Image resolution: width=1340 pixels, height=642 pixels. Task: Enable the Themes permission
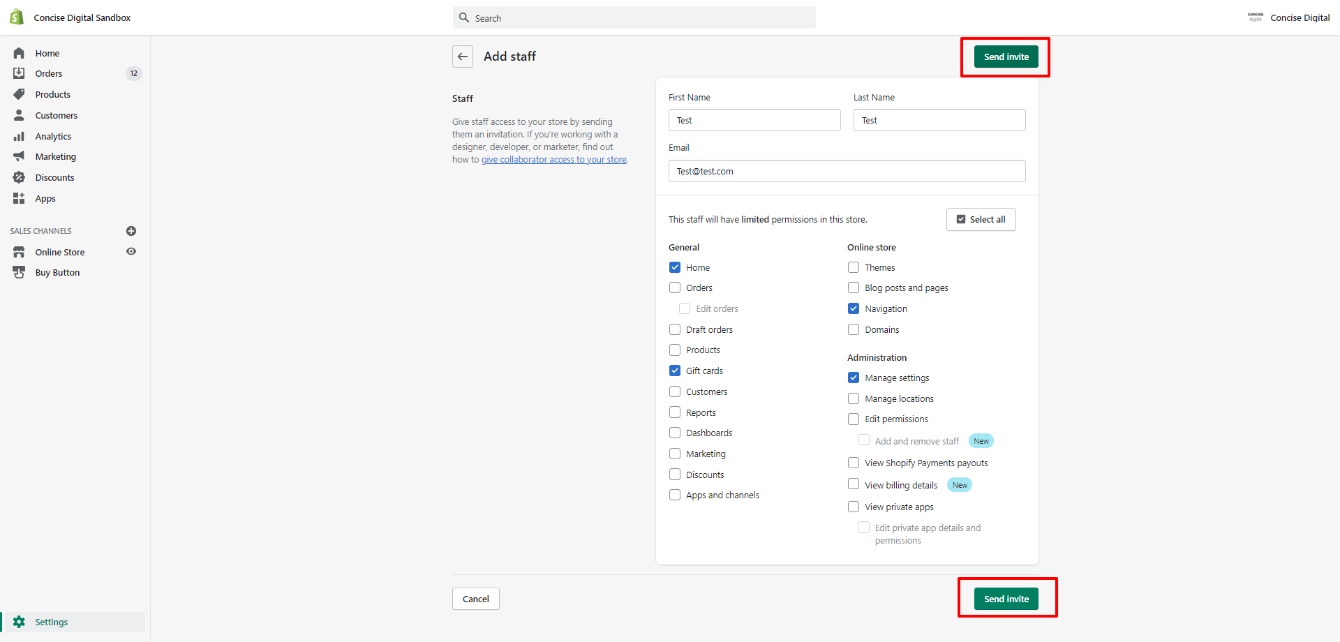click(x=853, y=267)
